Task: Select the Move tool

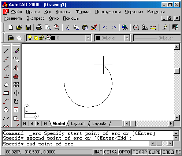Action: (x=16, y=93)
